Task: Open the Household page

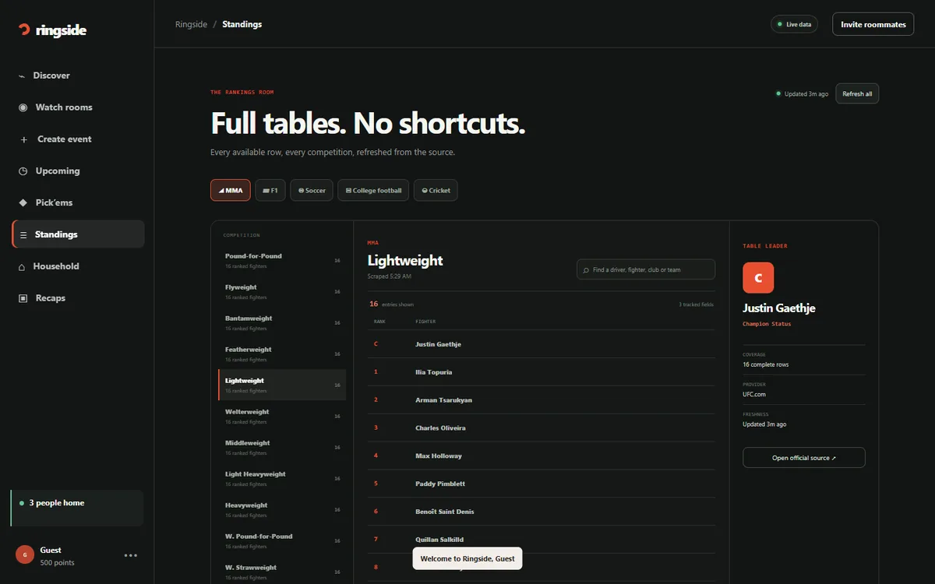Action: [x=78, y=266]
